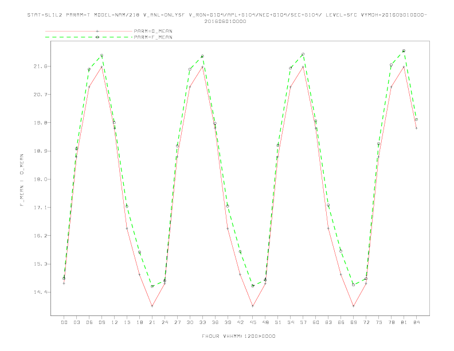Select the F_MEAN circle data point at hour 09

101,55
